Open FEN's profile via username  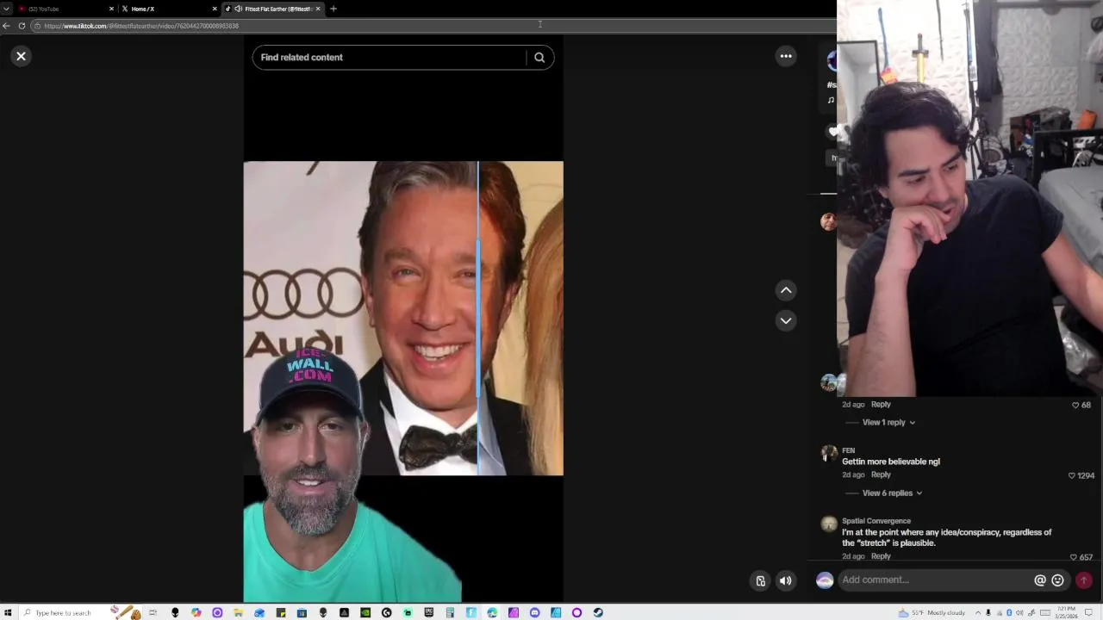[849, 450]
